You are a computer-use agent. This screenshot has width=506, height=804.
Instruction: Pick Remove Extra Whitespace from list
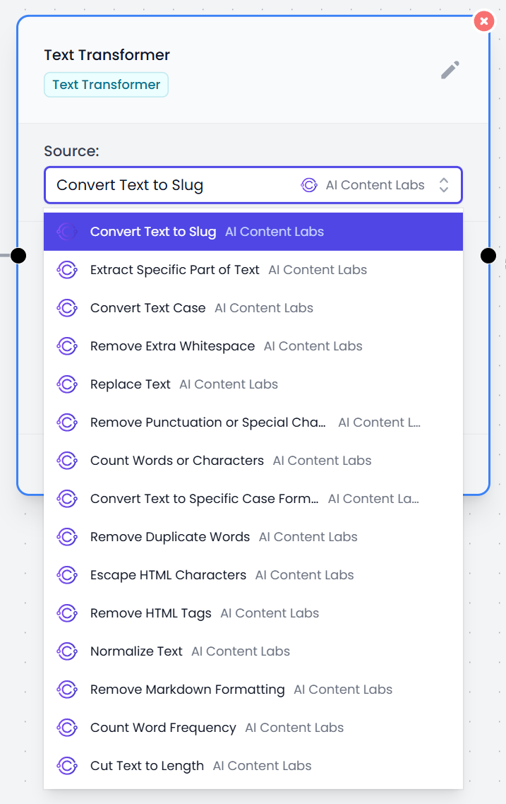tap(253, 346)
